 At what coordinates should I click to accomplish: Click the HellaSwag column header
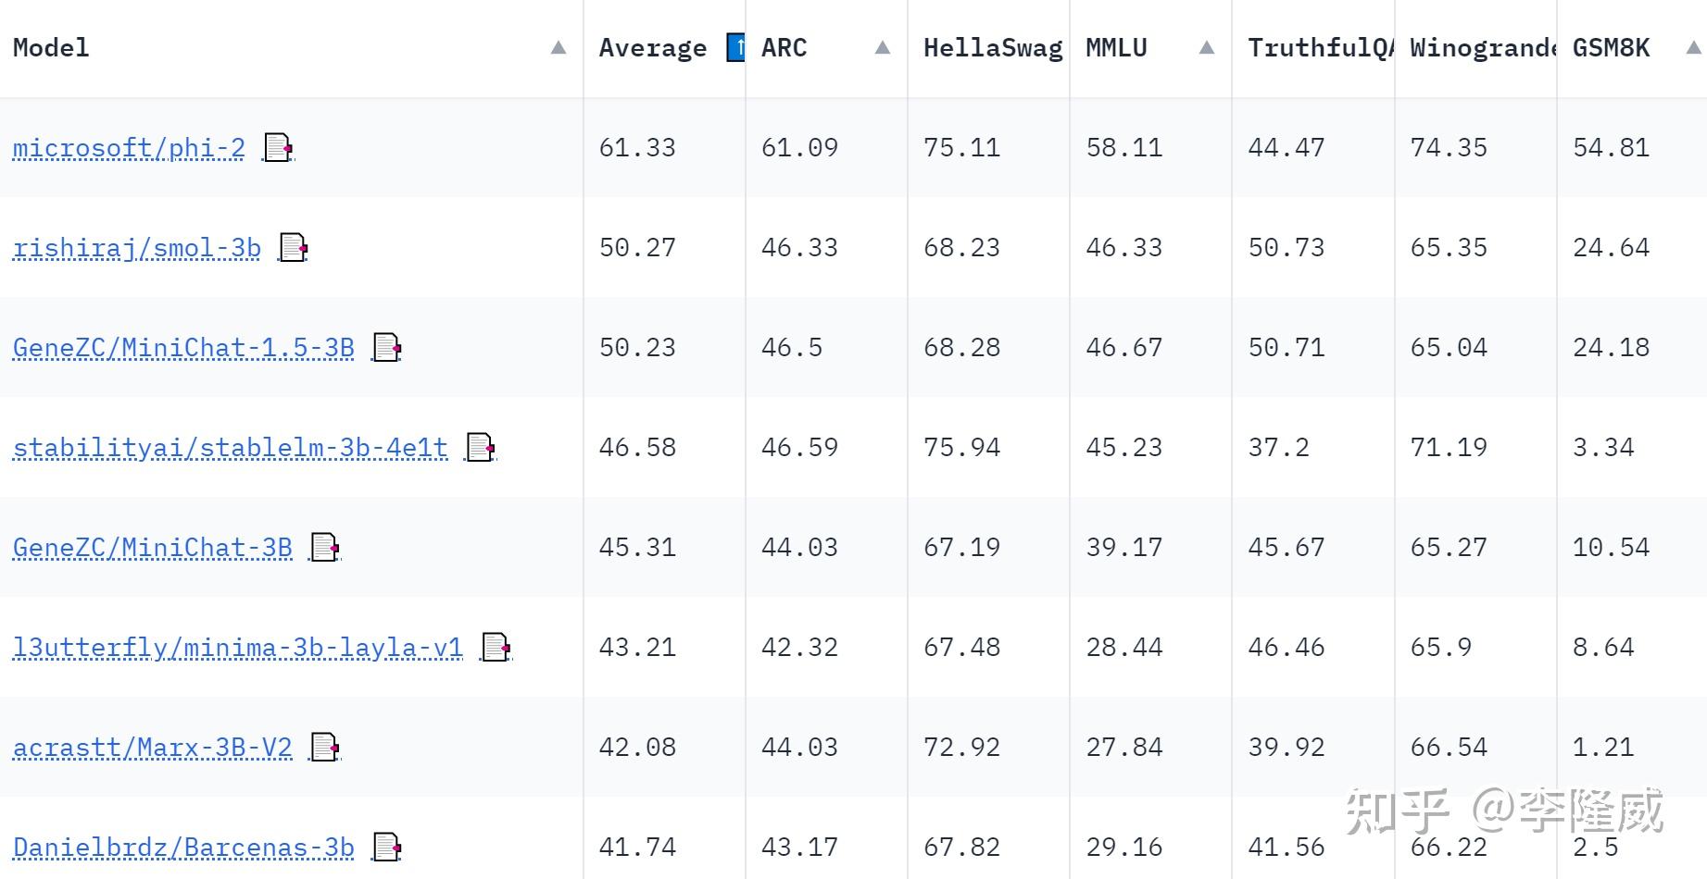pos(992,48)
